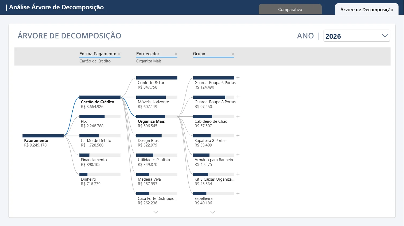
Task: Expand Sapateira 8 Portas with plus icon
Action: [x=238, y=136]
